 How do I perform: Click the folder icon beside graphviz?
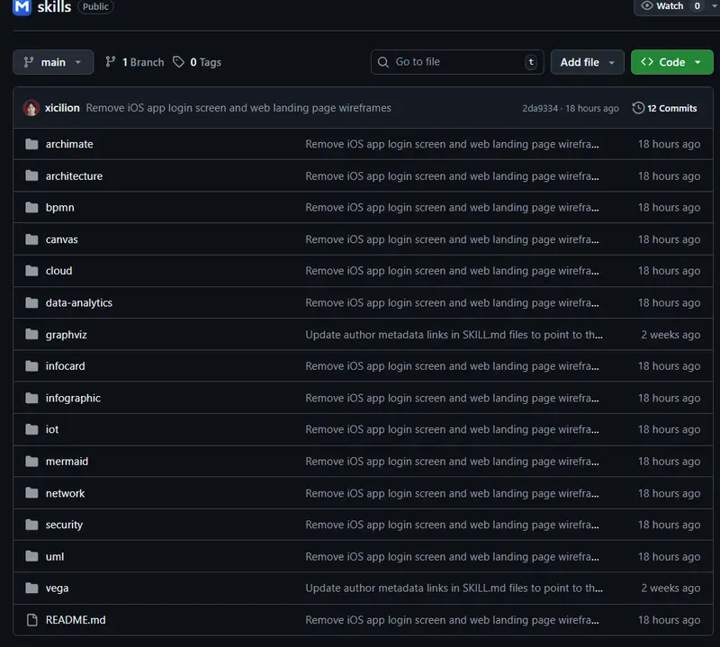pyautogui.click(x=31, y=334)
